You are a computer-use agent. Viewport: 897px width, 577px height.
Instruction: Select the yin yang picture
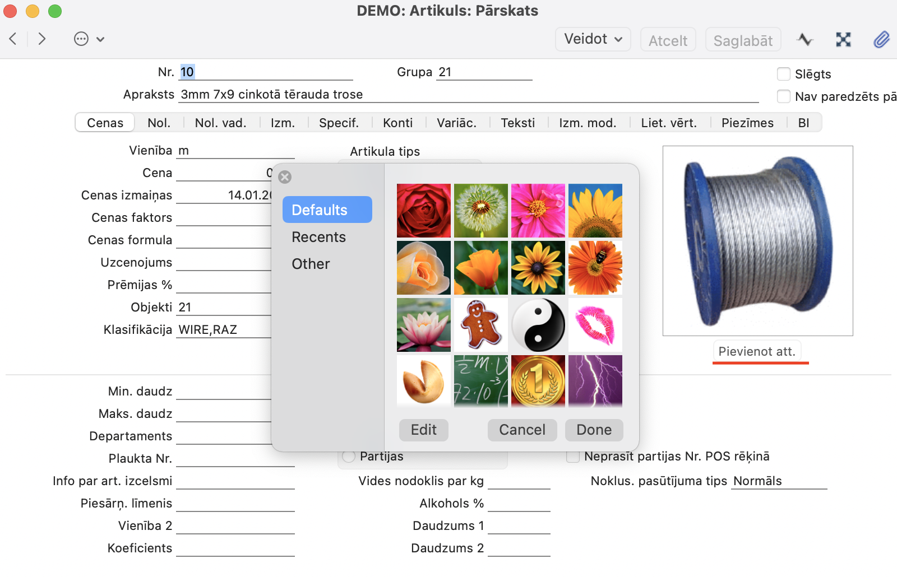pyautogui.click(x=538, y=325)
